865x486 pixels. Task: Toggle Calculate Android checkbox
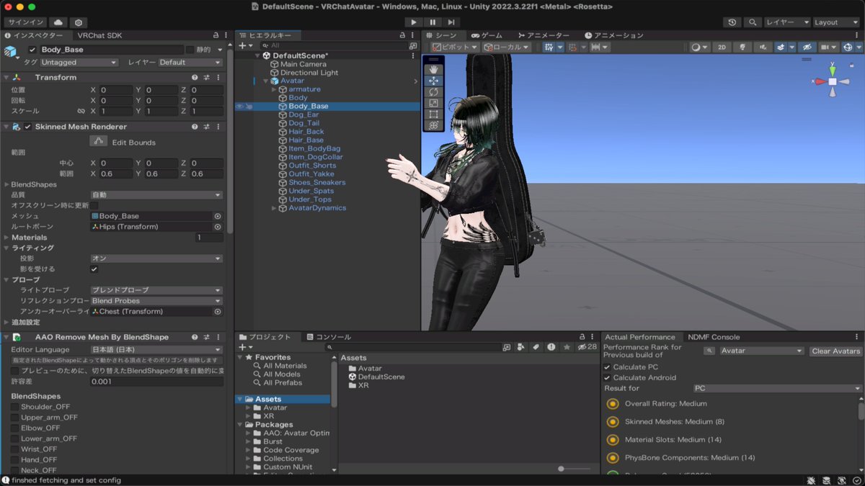tap(607, 377)
